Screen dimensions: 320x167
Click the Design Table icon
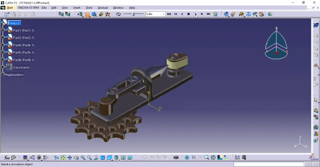[25, 157]
